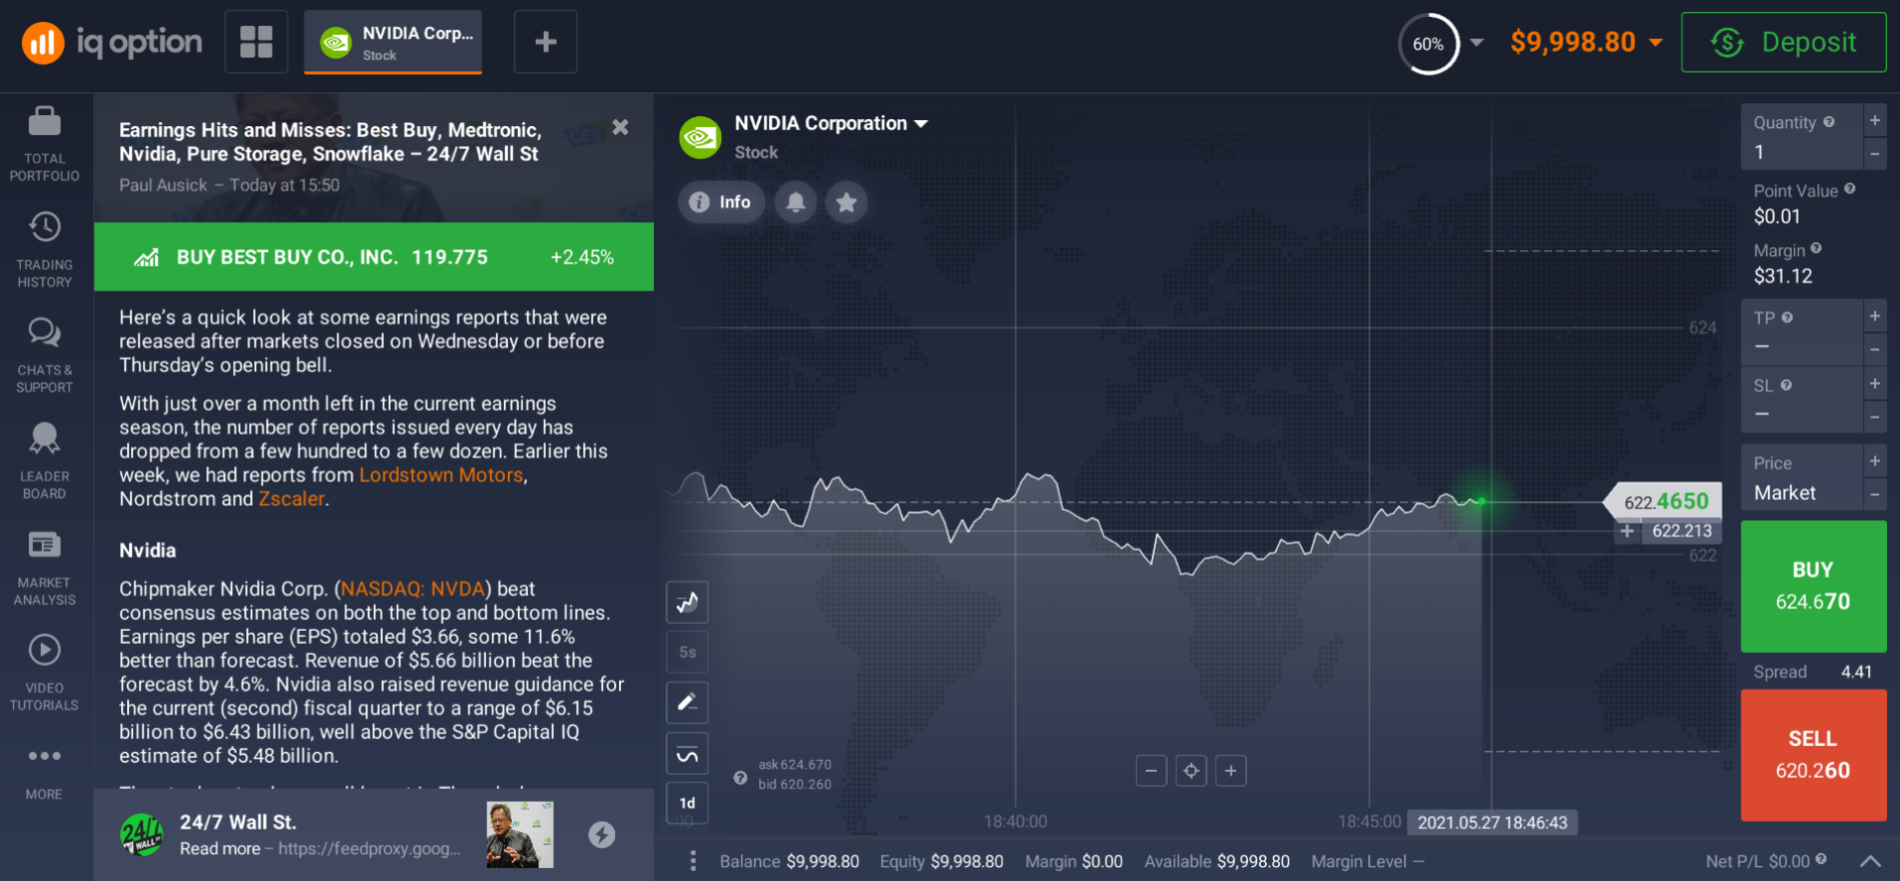
Task: Click the 2021.05.27 18:46:43 time marker
Action: (1492, 822)
